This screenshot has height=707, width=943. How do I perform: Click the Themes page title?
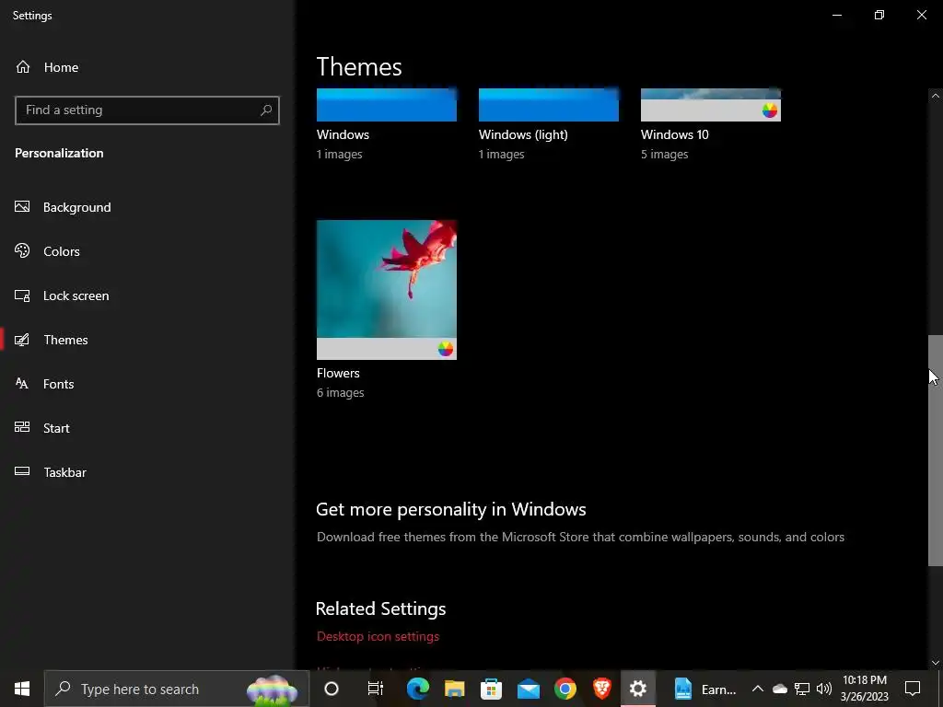[359, 66]
